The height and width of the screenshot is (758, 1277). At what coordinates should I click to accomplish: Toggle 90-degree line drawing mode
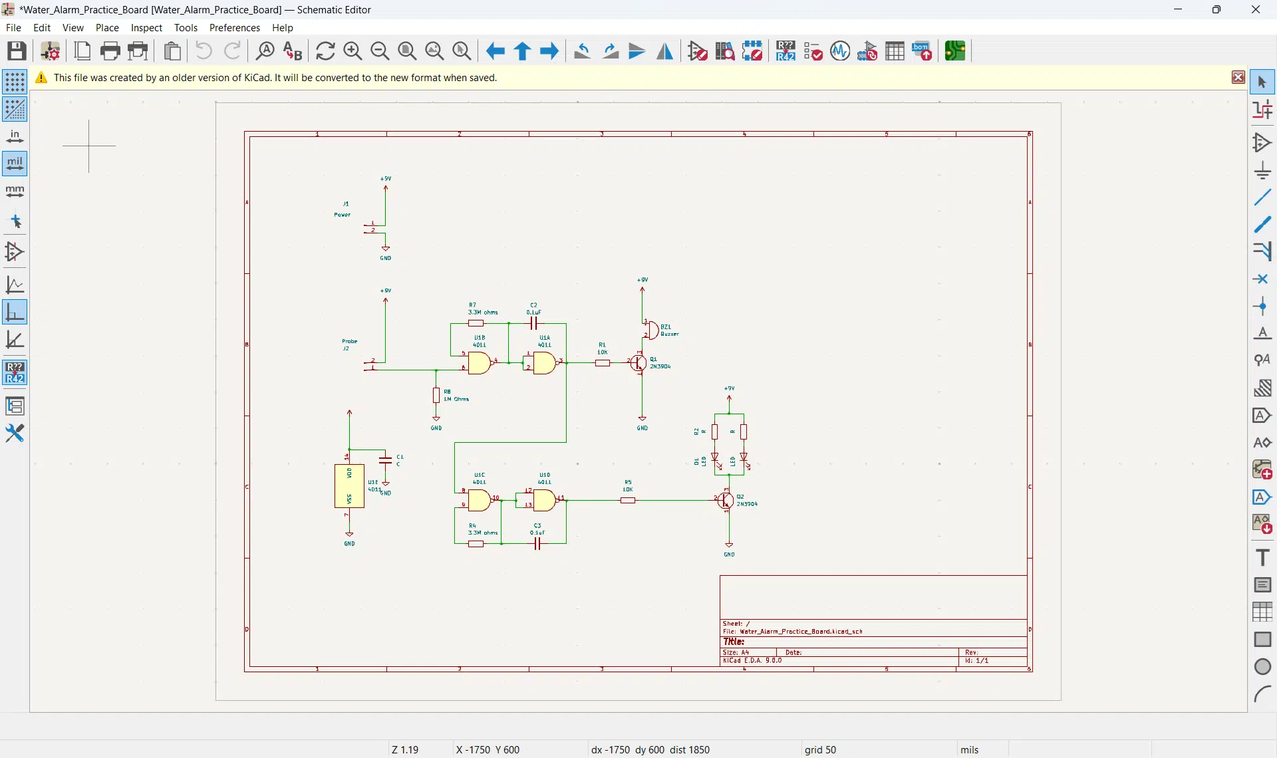(x=15, y=313)
